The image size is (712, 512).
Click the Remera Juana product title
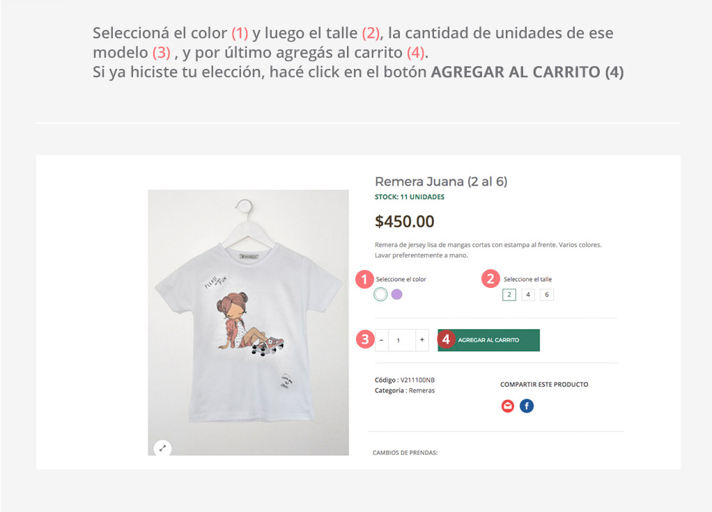441,182
